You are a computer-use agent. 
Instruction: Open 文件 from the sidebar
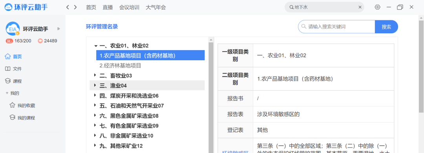point(13,69)
